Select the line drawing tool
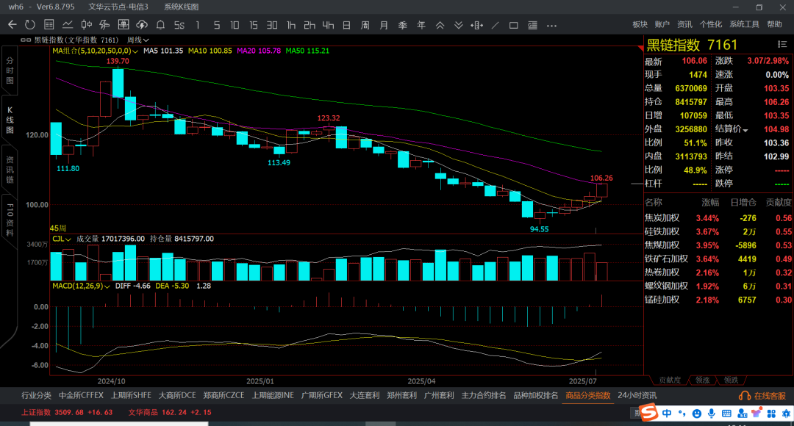Image resolution: width=794 pixels, height=426 pixels. (496, 25)
